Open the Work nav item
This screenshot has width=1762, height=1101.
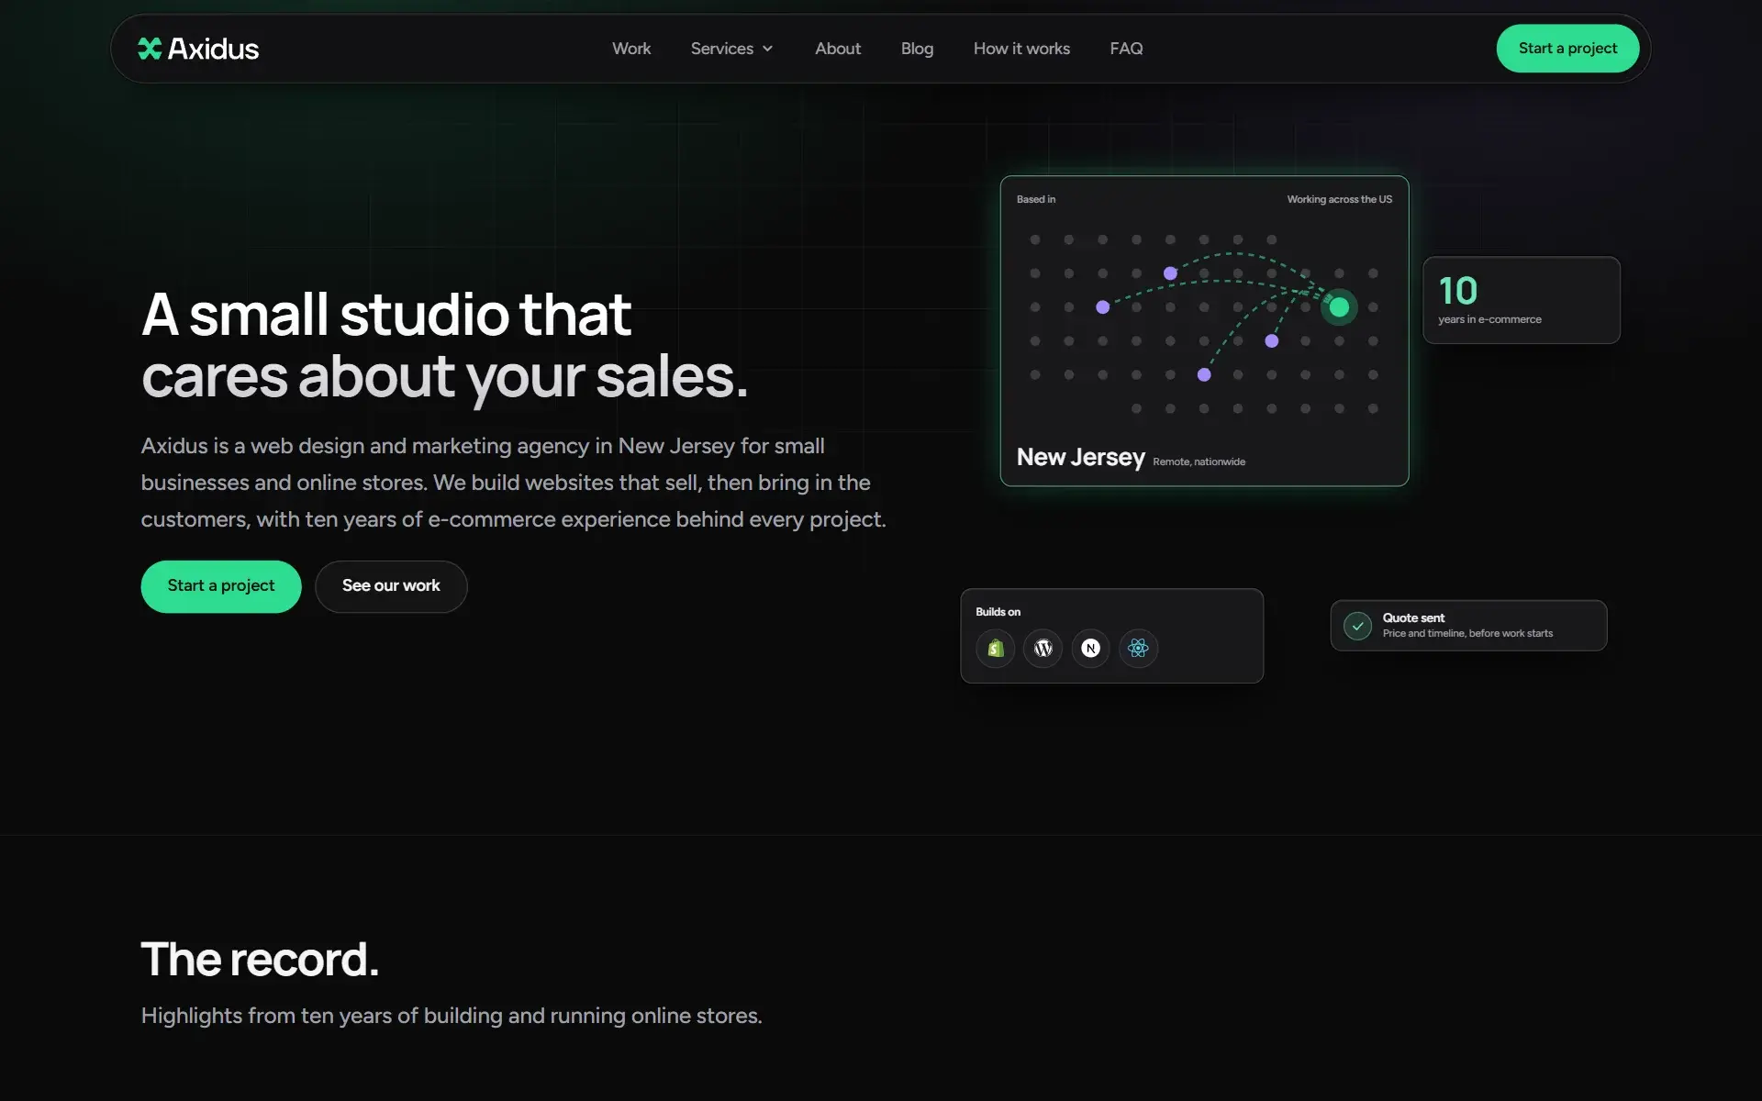coord(631,49)
